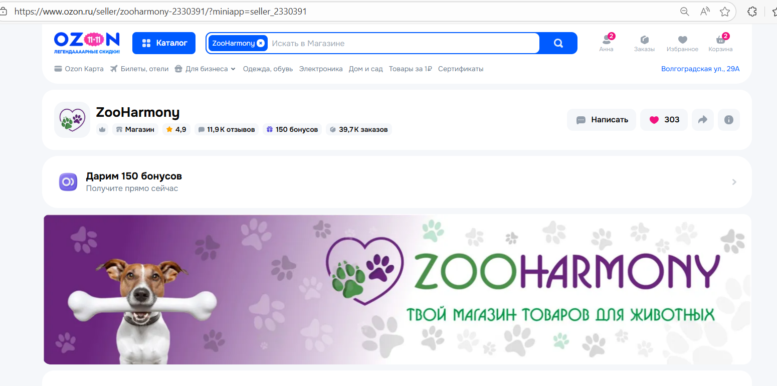
Task: Unsubscribe by clicking the 303 heart button
Action: (x=664, y=120)
